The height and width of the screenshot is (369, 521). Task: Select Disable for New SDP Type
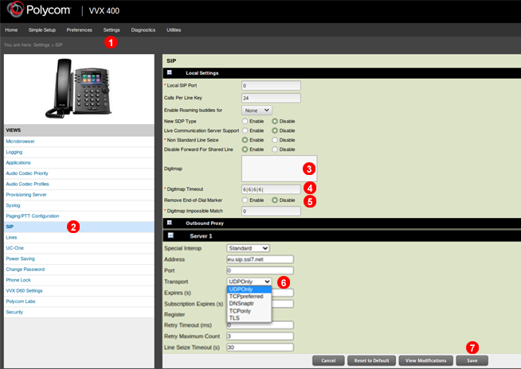click(275, 121)
